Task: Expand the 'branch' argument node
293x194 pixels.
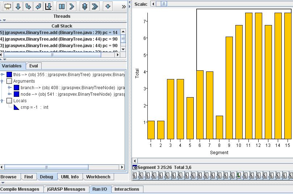Action: click(9, 87)
